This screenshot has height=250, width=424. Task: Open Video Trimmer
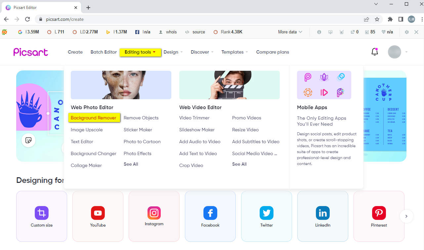(194, 118)
